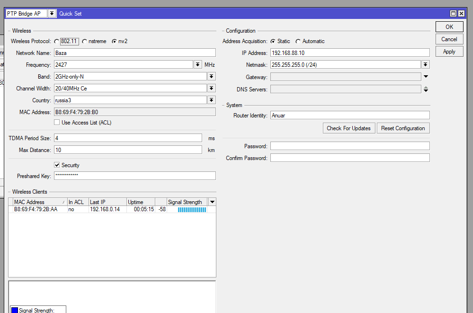473x313 pixels.
Task: Click the OK button
Action: [x=449, y=27]
